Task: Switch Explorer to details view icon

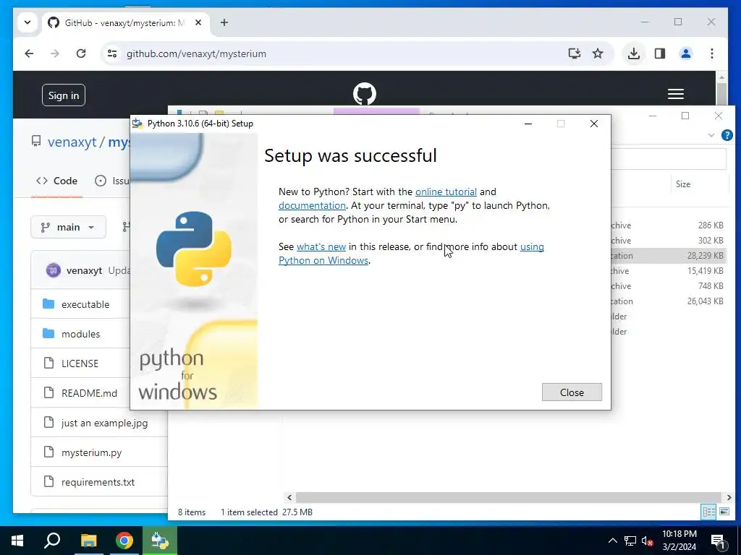Action: (708, 512)
